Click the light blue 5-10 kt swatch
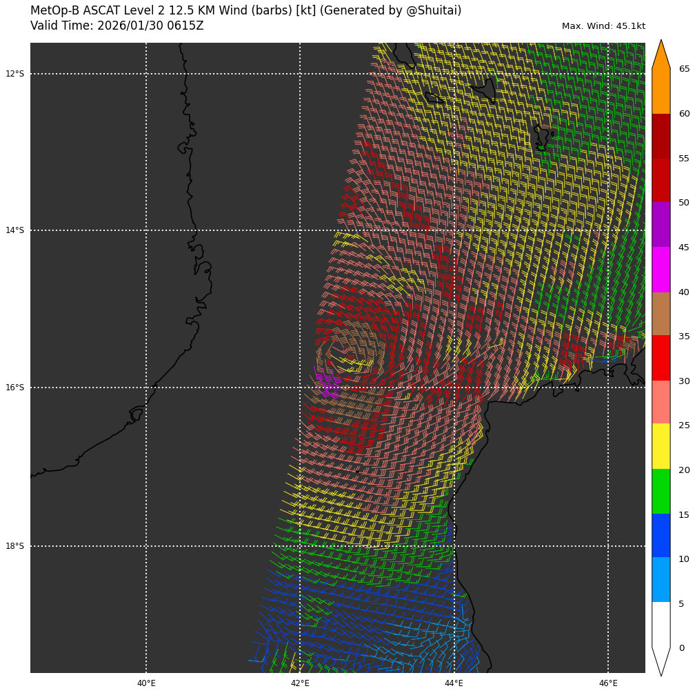Screen dimensions: 695x693 (x=661, y=579)
